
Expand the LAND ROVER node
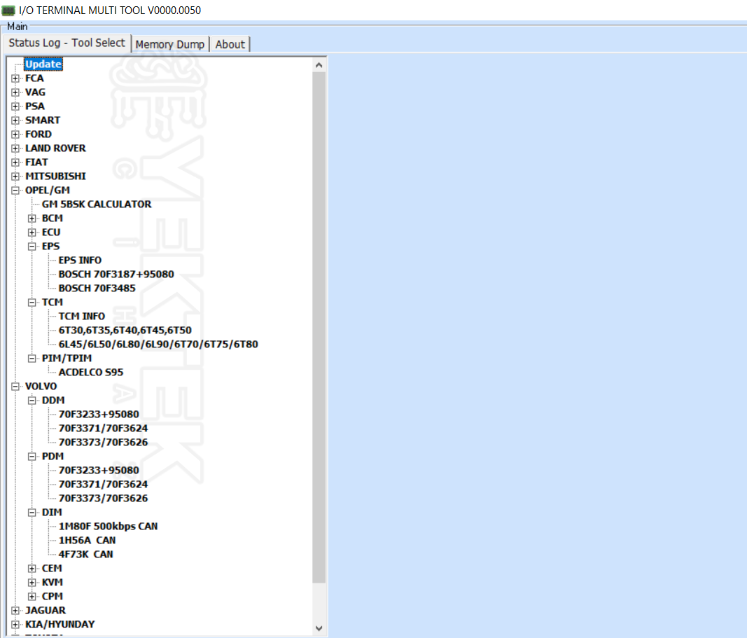pos(15,148)
